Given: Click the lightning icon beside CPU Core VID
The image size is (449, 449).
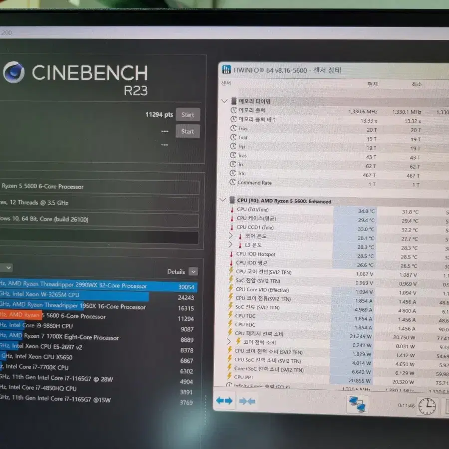Looking at the screenshot, I should [x=230, y=289].
